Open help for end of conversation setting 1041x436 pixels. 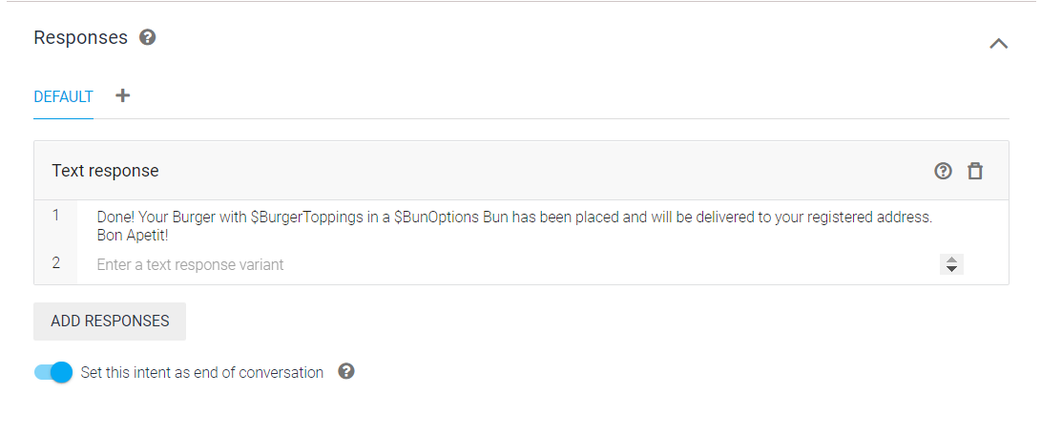(346, 371)
